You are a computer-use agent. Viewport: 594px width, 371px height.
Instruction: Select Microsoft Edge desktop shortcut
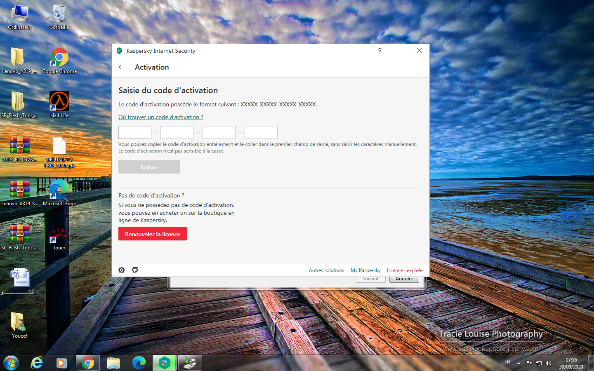click(x=59, y=193)
